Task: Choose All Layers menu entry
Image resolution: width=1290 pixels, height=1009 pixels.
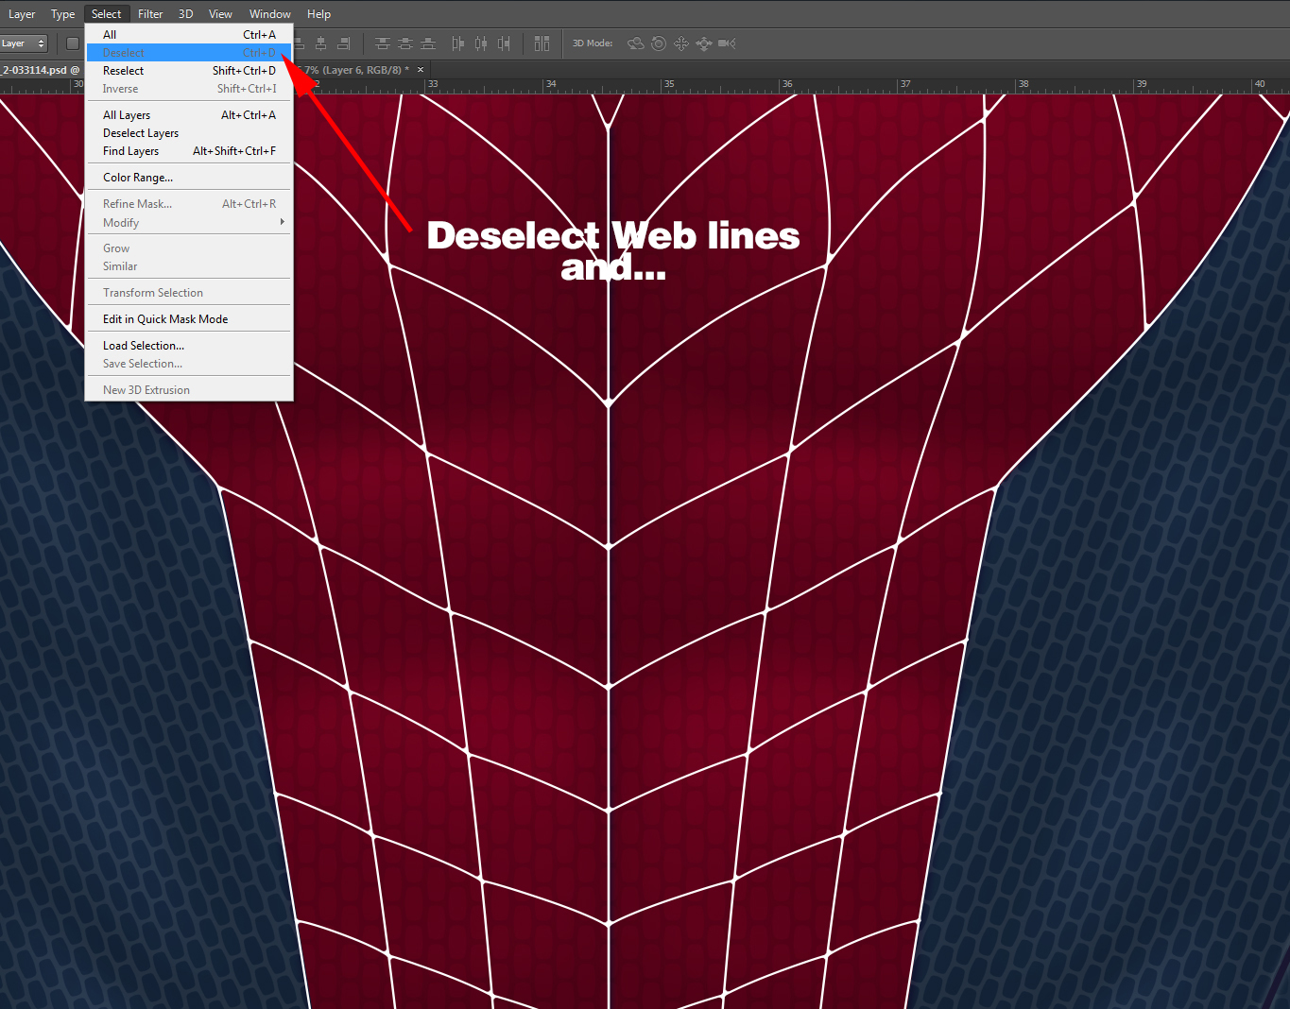Action: click(189, 115)
